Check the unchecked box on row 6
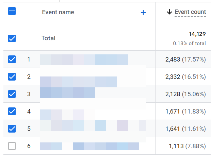The image size is (211, 155). coord(12,146)
